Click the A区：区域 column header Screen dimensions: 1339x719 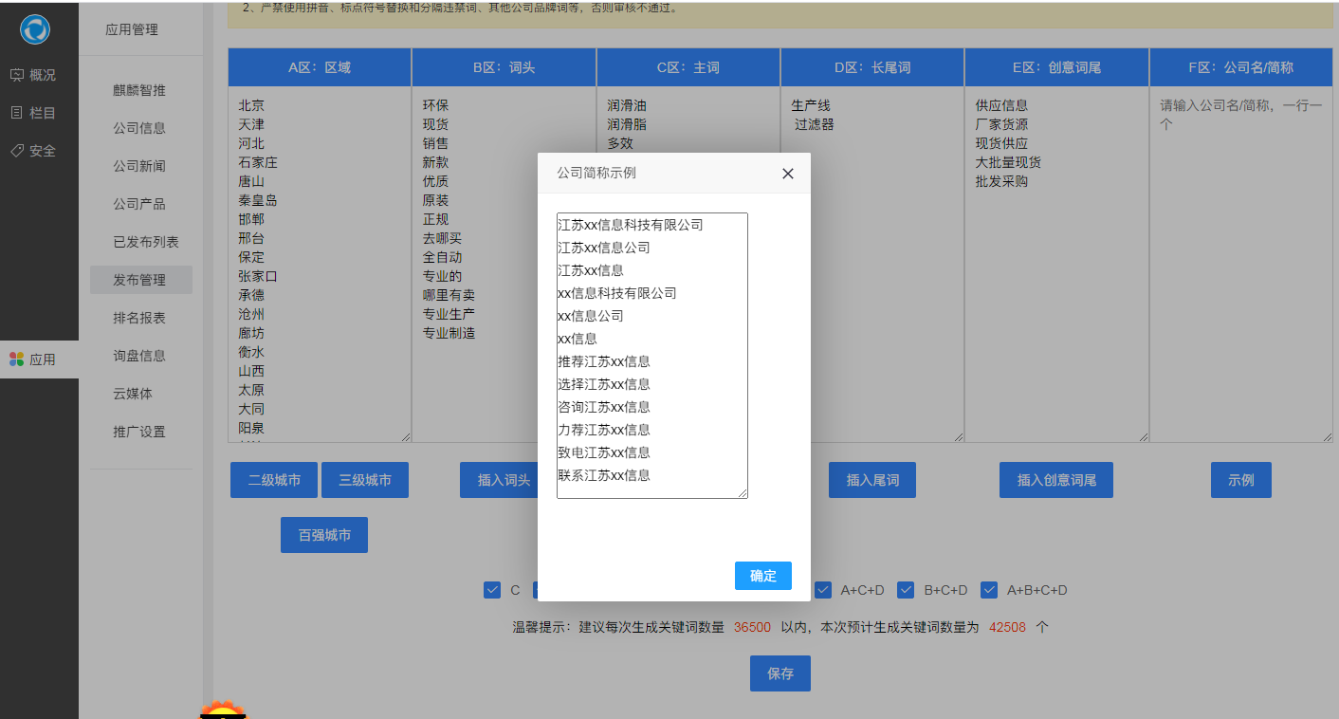320,67
